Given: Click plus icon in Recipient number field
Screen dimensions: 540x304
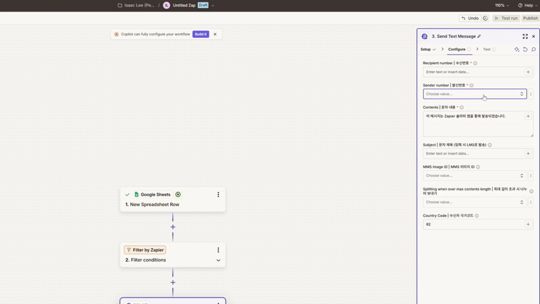Looking at the screenshot, I should [x=528, y=72].
